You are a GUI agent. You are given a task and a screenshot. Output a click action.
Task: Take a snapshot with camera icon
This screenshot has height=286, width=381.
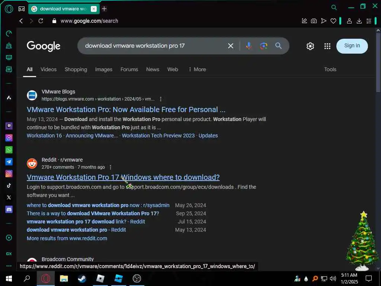coord(314,21)
